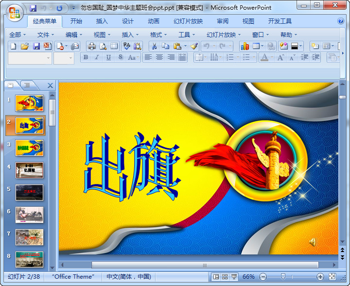Open the font size combo box
Viewport: 350px width, 286px height.
64,58
